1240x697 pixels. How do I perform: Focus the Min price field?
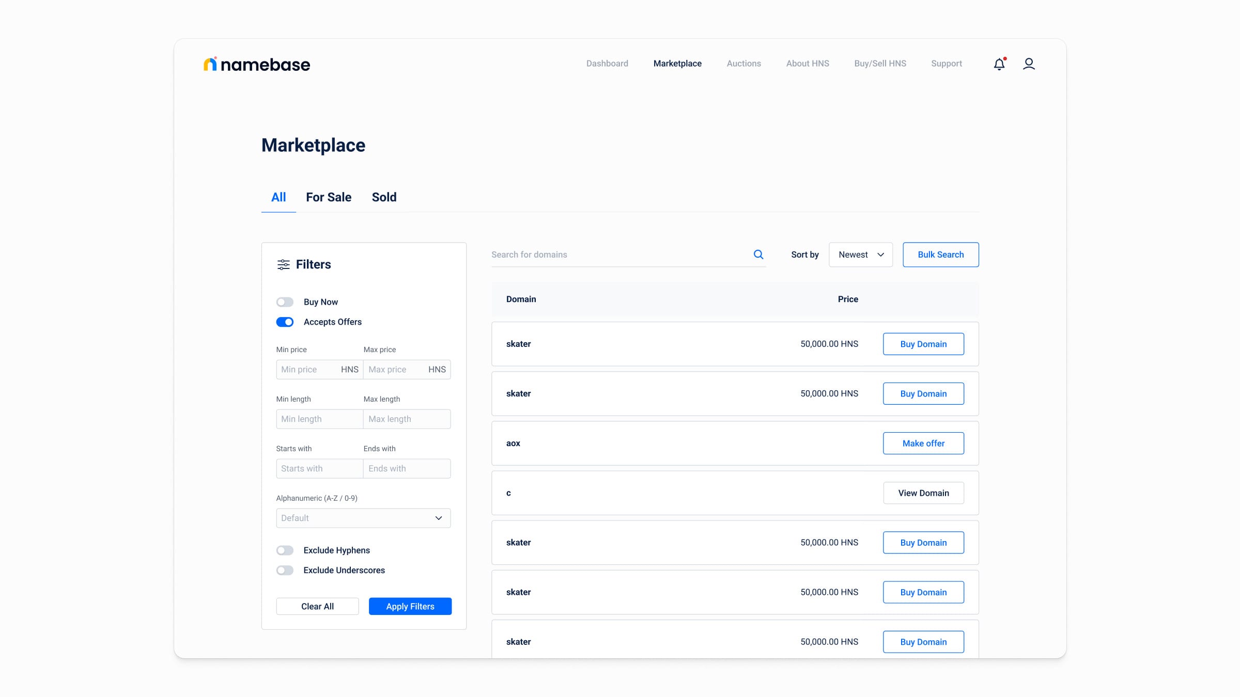coord(319,370)
